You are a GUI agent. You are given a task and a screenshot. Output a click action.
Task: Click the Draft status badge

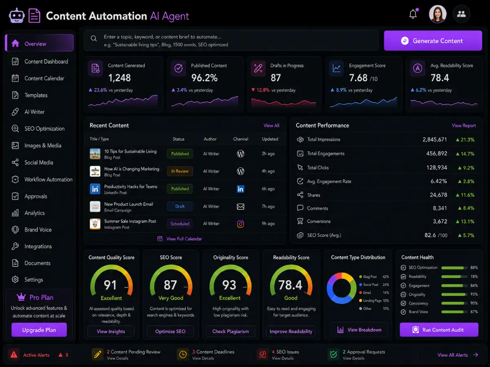click(x=180, y=206)
